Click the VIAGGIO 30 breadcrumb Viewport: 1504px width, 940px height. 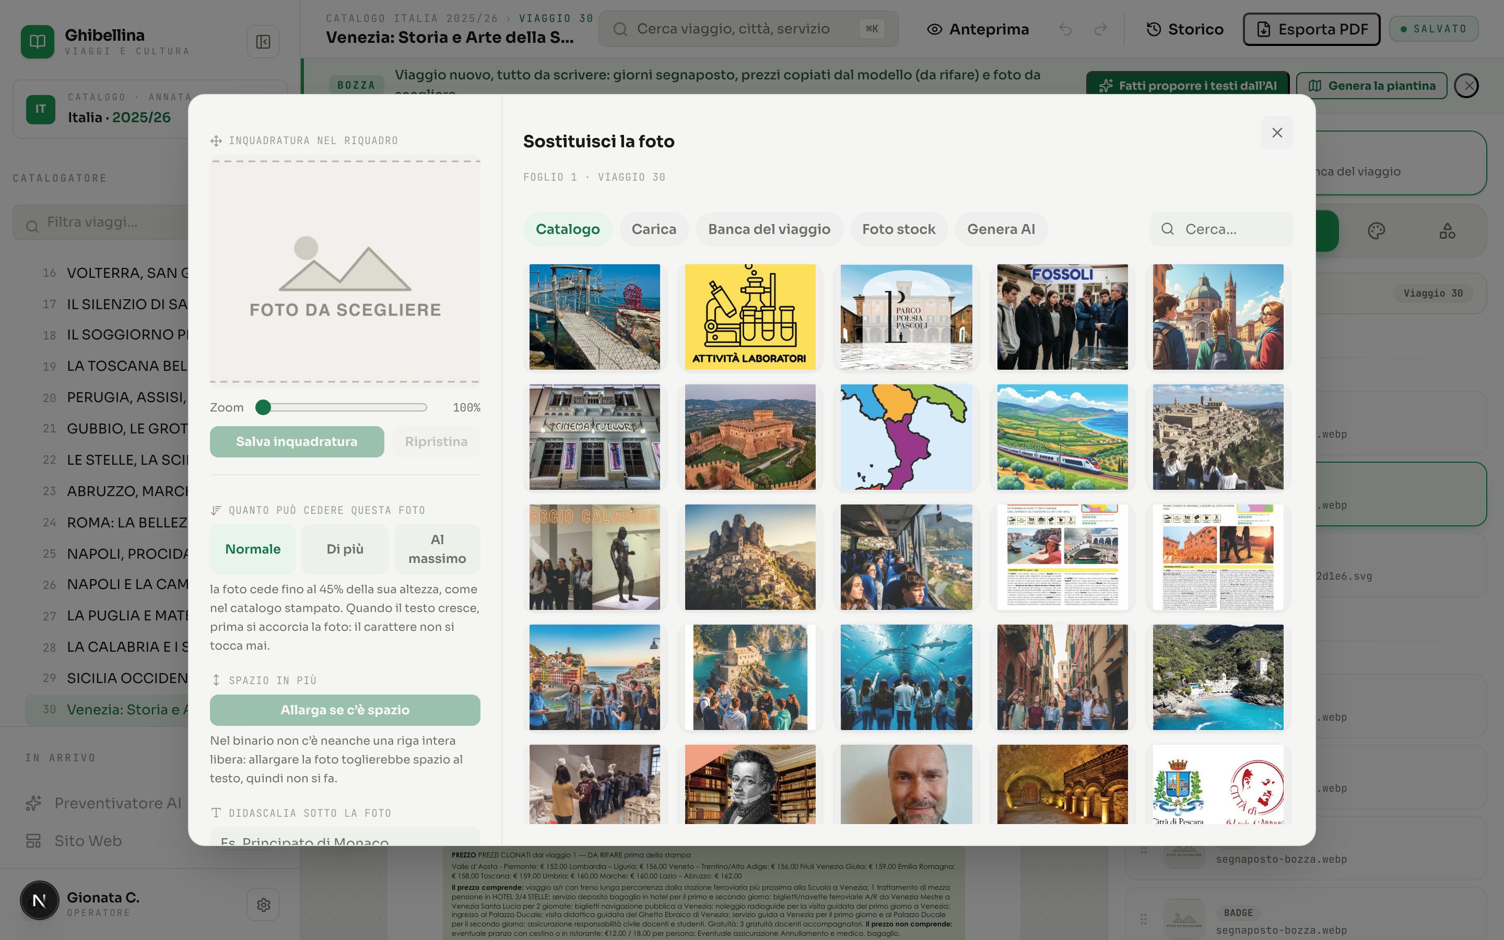[x=556, y=18]
